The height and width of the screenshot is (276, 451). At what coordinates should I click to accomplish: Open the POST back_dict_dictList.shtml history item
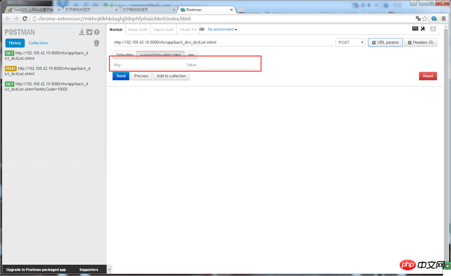[x=48, y=71]
